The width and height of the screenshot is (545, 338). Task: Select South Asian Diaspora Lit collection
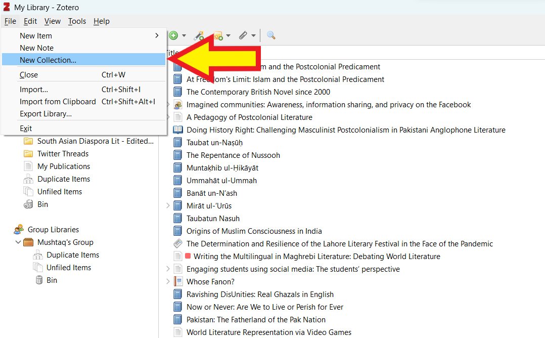(95, 141)
